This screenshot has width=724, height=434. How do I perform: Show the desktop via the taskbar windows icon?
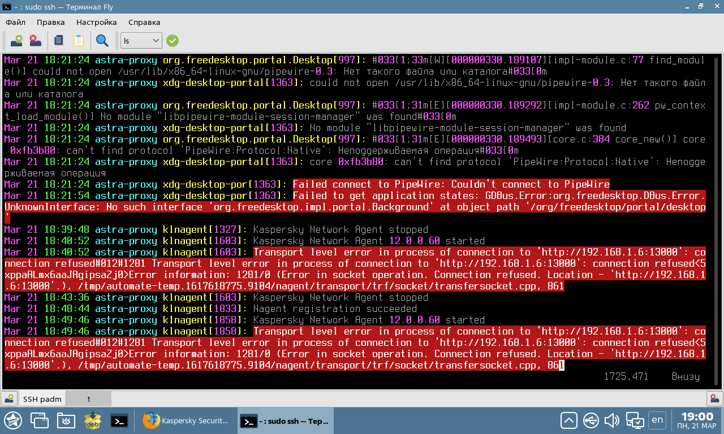coord(40,420)
